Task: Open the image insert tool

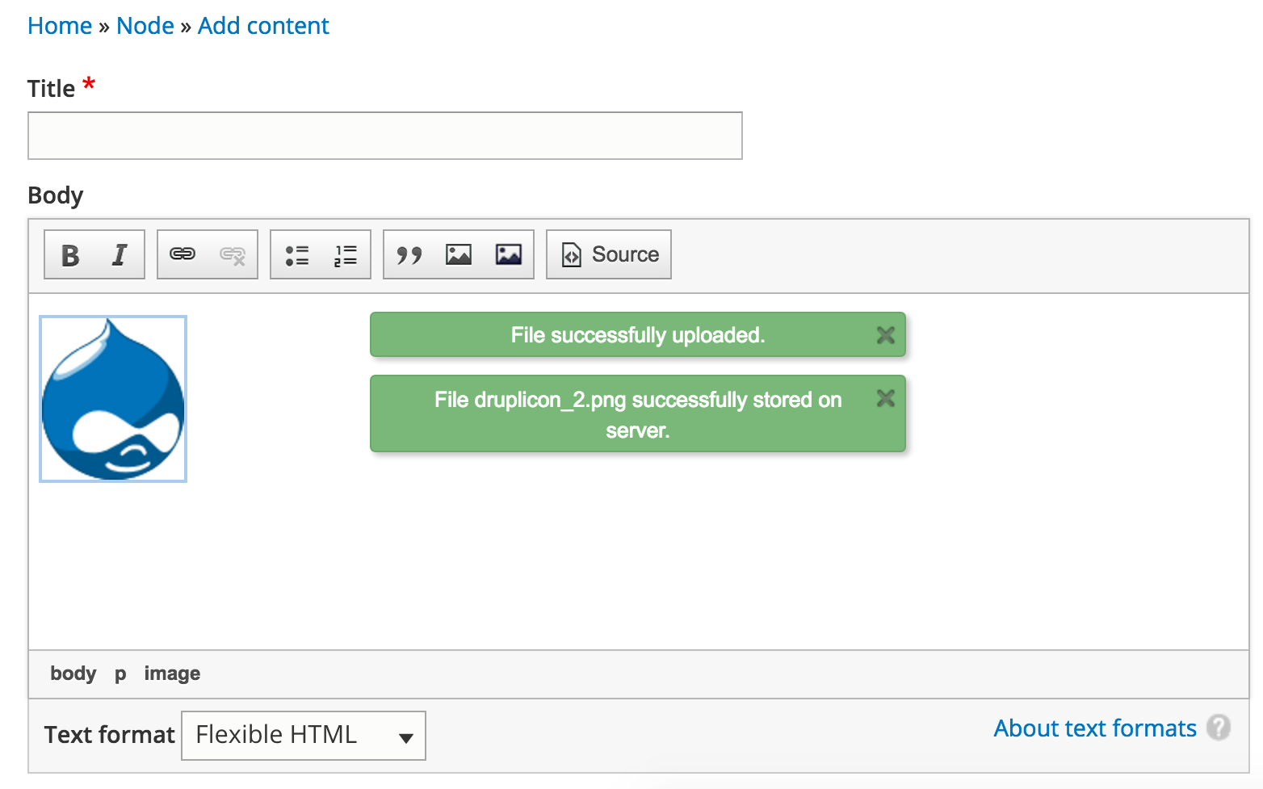Action: [458, 254]
